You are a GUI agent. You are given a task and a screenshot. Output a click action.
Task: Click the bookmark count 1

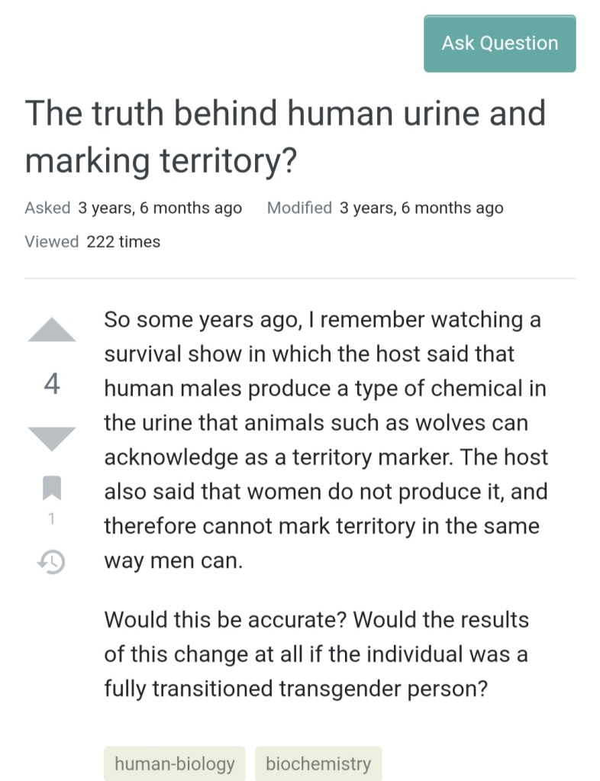click(x=51, y=518)
